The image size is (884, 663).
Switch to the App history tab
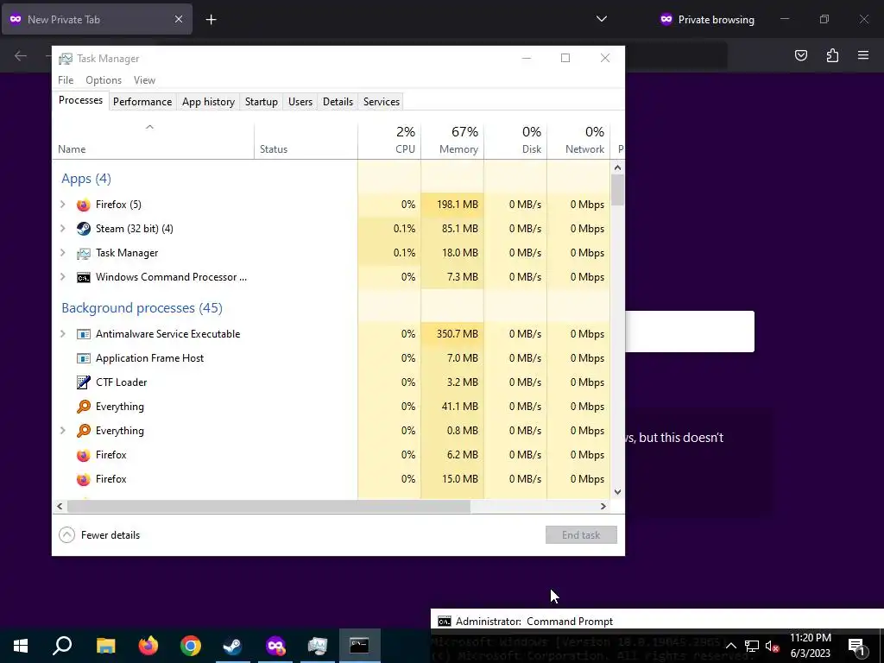tap(208, 102)
